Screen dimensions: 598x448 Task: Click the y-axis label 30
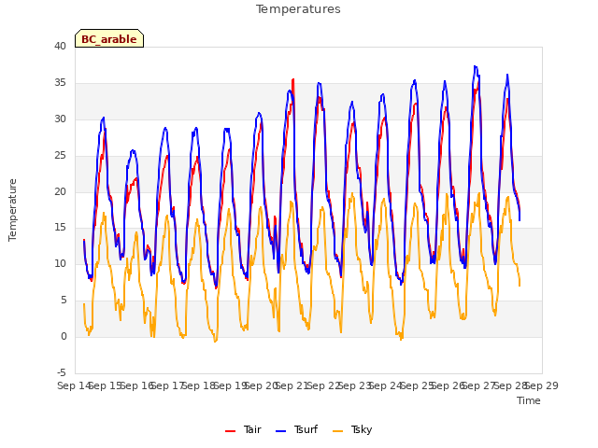(x=60, y=119)
